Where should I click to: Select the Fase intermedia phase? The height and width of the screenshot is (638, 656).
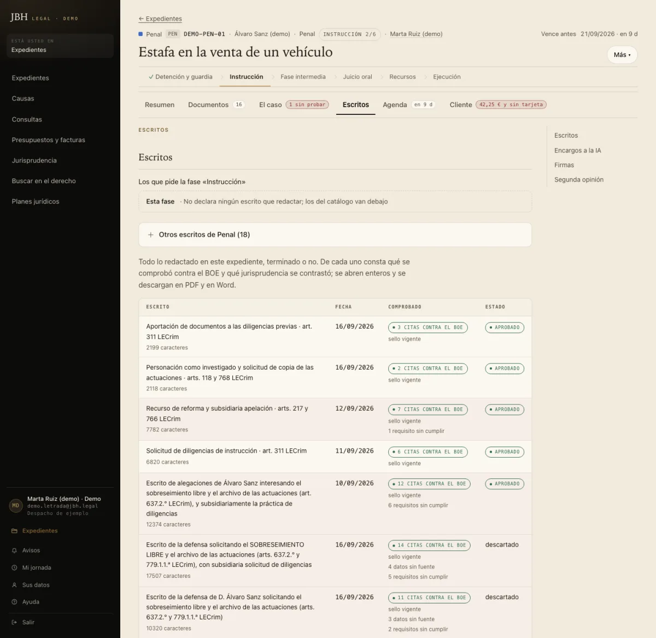pyautogui.click(x=303, y=77)
